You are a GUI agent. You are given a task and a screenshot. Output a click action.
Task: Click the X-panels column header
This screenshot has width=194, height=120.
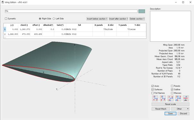coord(99,25)
